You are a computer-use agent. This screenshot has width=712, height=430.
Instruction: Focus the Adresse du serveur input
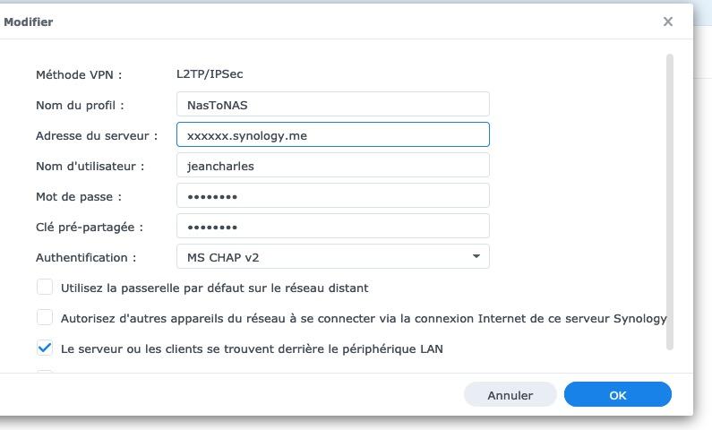point(332,134)
